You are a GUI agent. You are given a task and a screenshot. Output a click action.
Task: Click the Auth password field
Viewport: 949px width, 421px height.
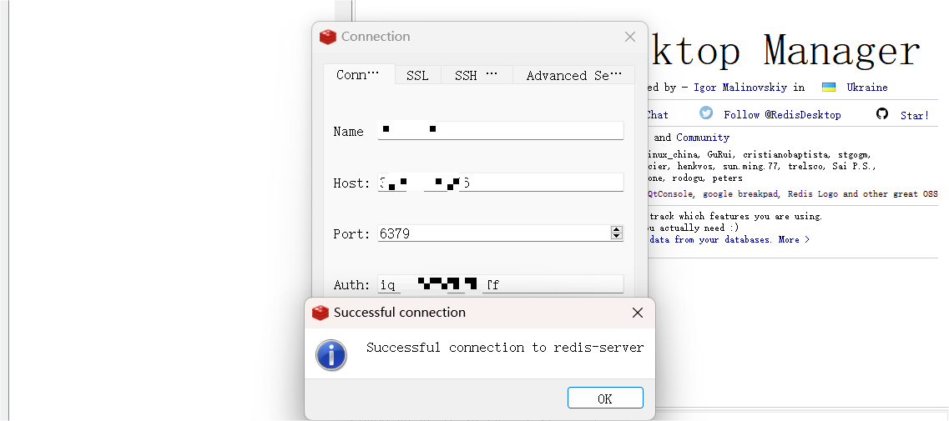pos(501,283)
